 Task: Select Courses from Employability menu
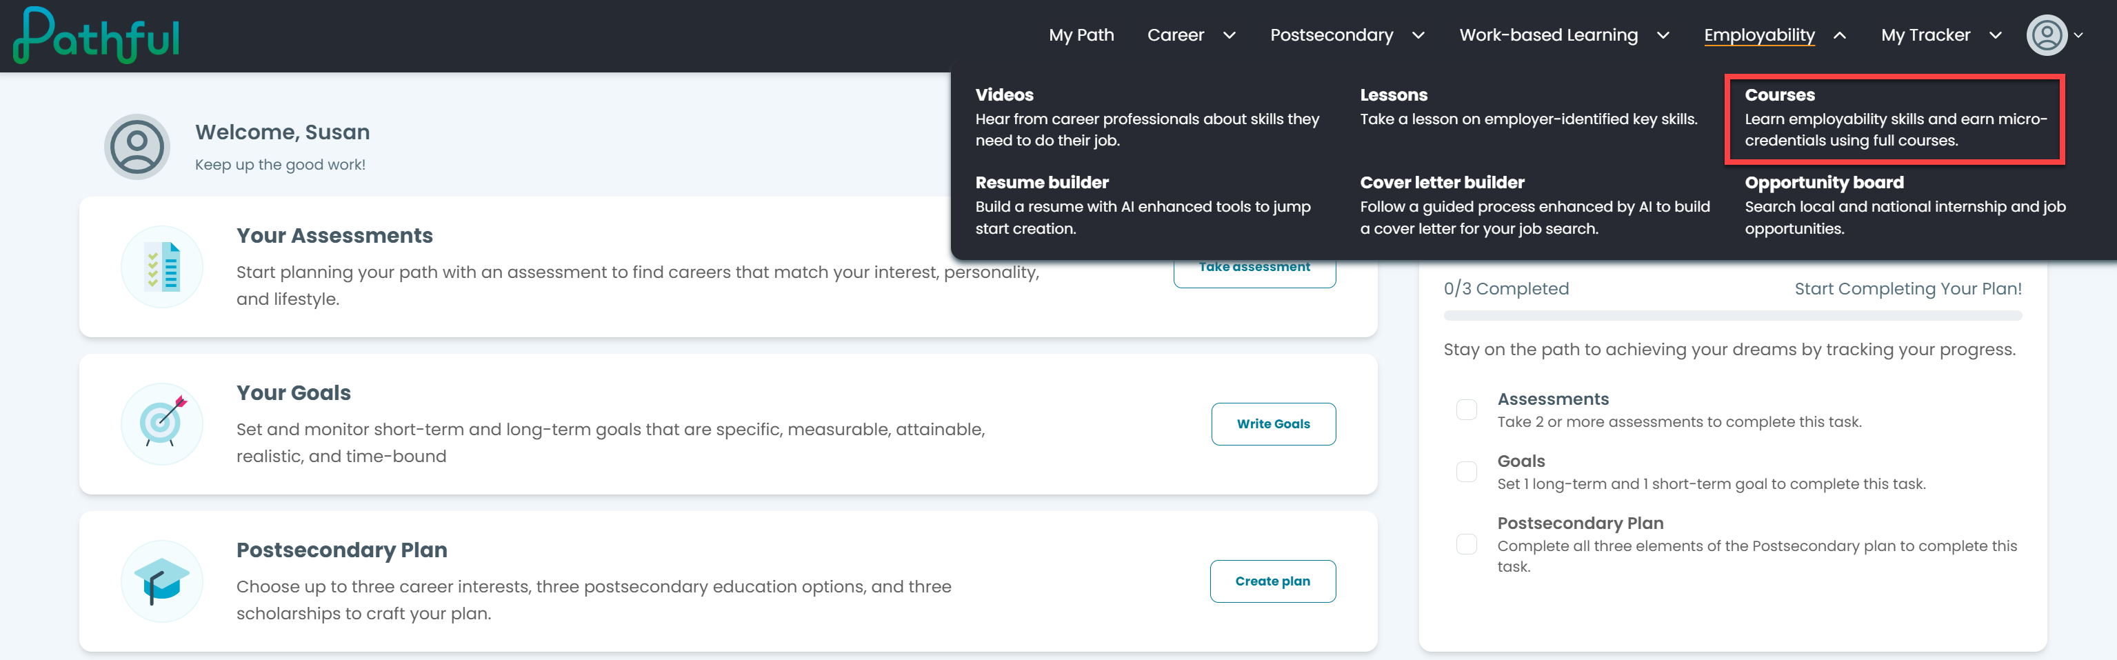click(x=1894, y=119)
